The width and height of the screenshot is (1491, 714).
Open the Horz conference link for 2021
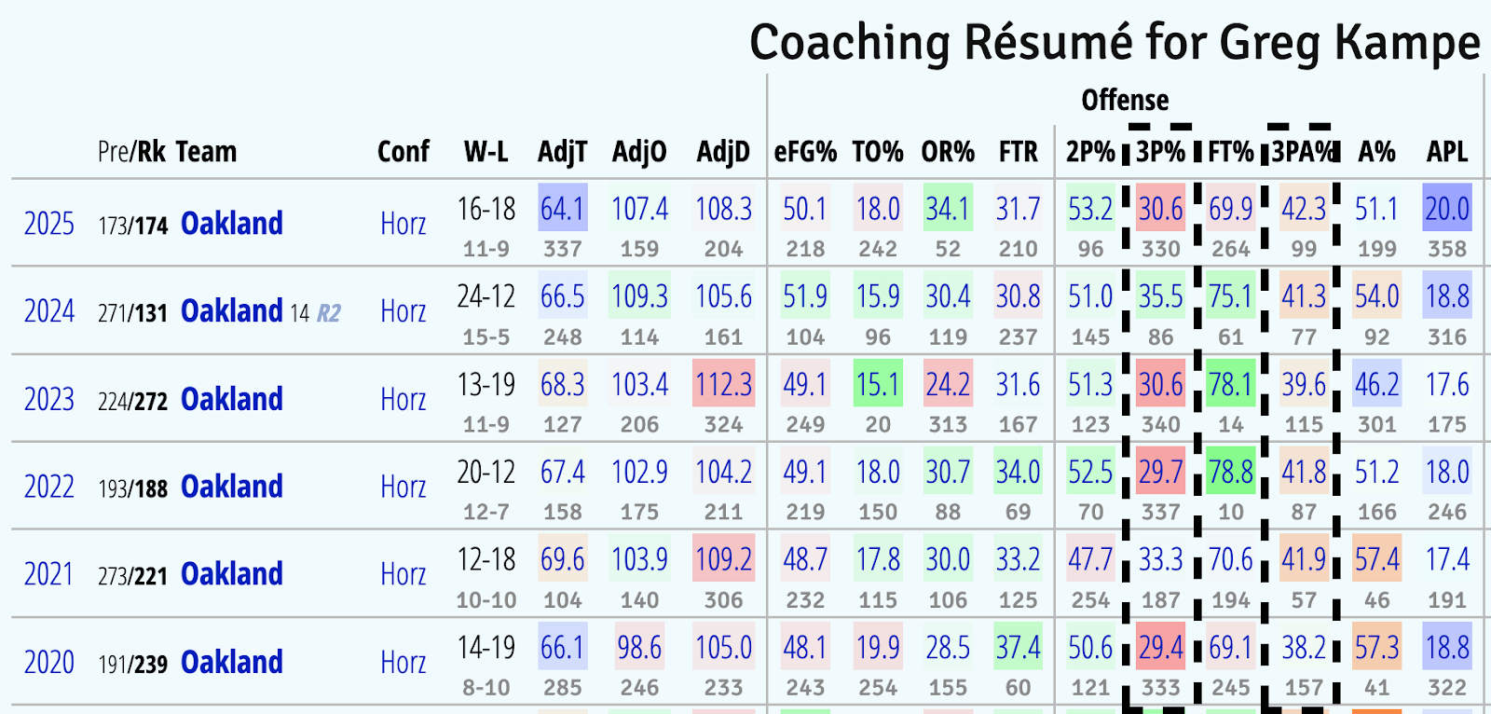tap(403, 574)
